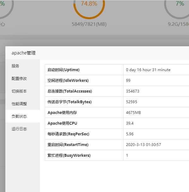Click the Apache使用内存 label
This screenshot has height=192, width=189.
tap(62, 113)
